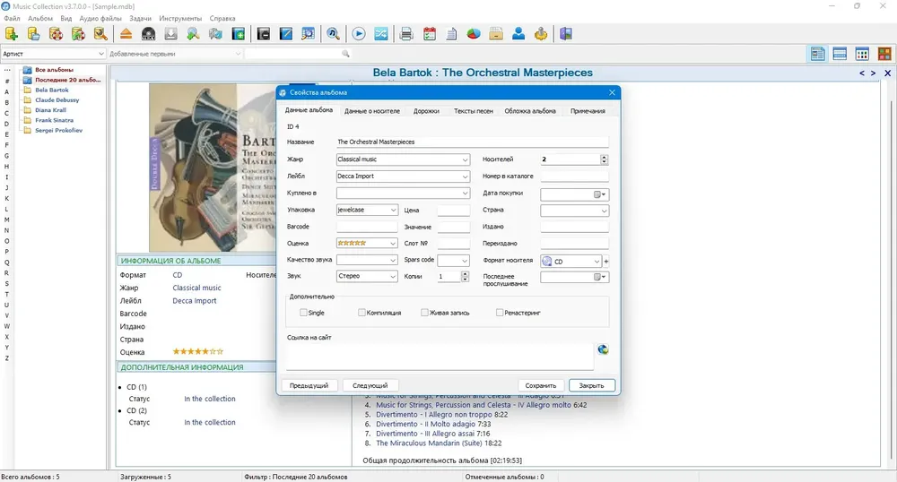
Task: Click the calendar checklist icon in toolbar
Action: tap(429, 34)
